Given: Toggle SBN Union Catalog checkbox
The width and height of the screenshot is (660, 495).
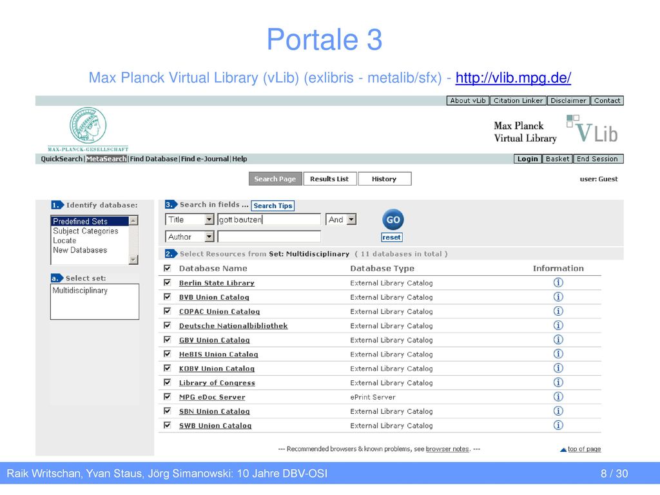Looking at the screenshot, I should click(168, 411).
